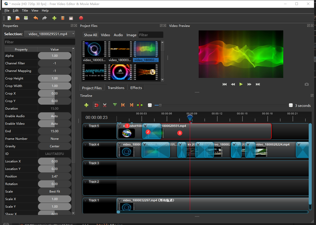This screenshot has width=316, height=225.
Task: Open the Title menu
Action: (x=25, y=11)
